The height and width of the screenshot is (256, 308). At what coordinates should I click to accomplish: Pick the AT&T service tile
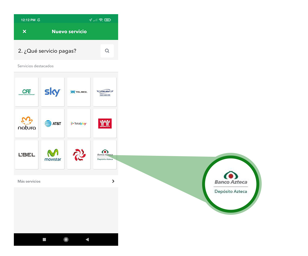click(53, 123)
